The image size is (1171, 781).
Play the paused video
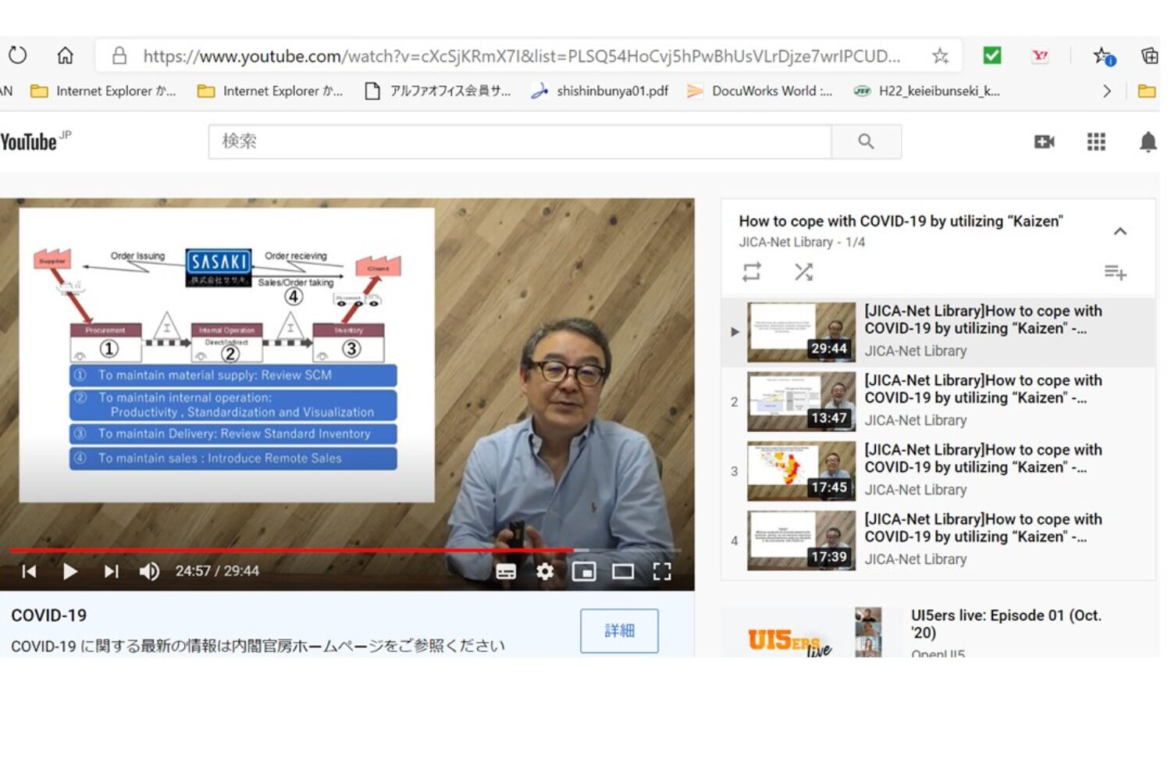(69, 572)
